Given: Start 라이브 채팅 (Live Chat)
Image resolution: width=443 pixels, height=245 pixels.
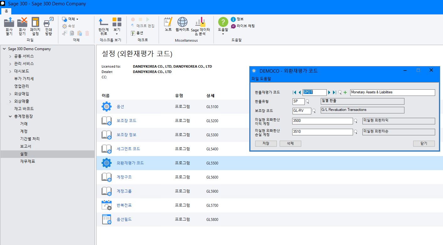Looking at the screenshot, I should 243,26.
